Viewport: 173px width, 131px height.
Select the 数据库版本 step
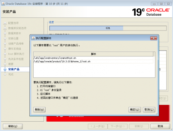(15, 33)
